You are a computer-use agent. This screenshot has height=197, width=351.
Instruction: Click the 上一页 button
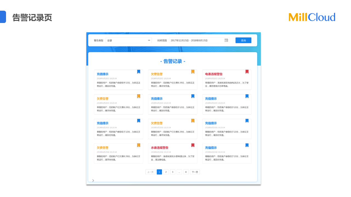click(x=150, y=172)
